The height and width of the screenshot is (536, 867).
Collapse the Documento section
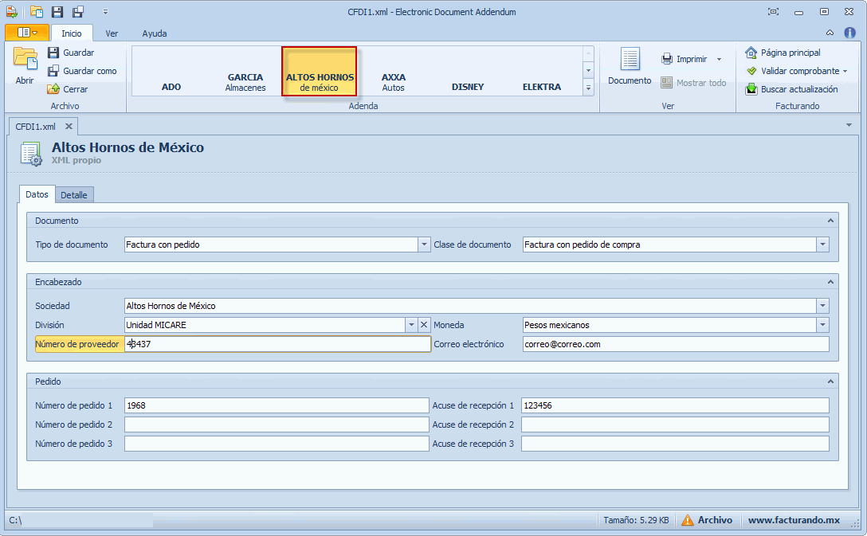[x=830, y=221]
